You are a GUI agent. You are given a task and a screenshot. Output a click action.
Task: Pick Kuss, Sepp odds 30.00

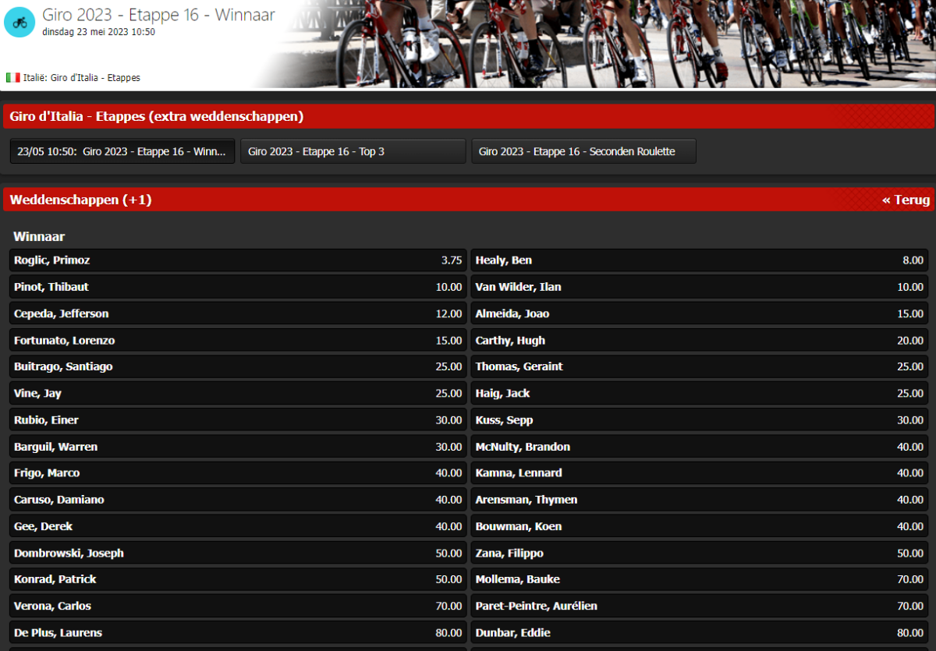pyautogui.click(x=699, y=420)
